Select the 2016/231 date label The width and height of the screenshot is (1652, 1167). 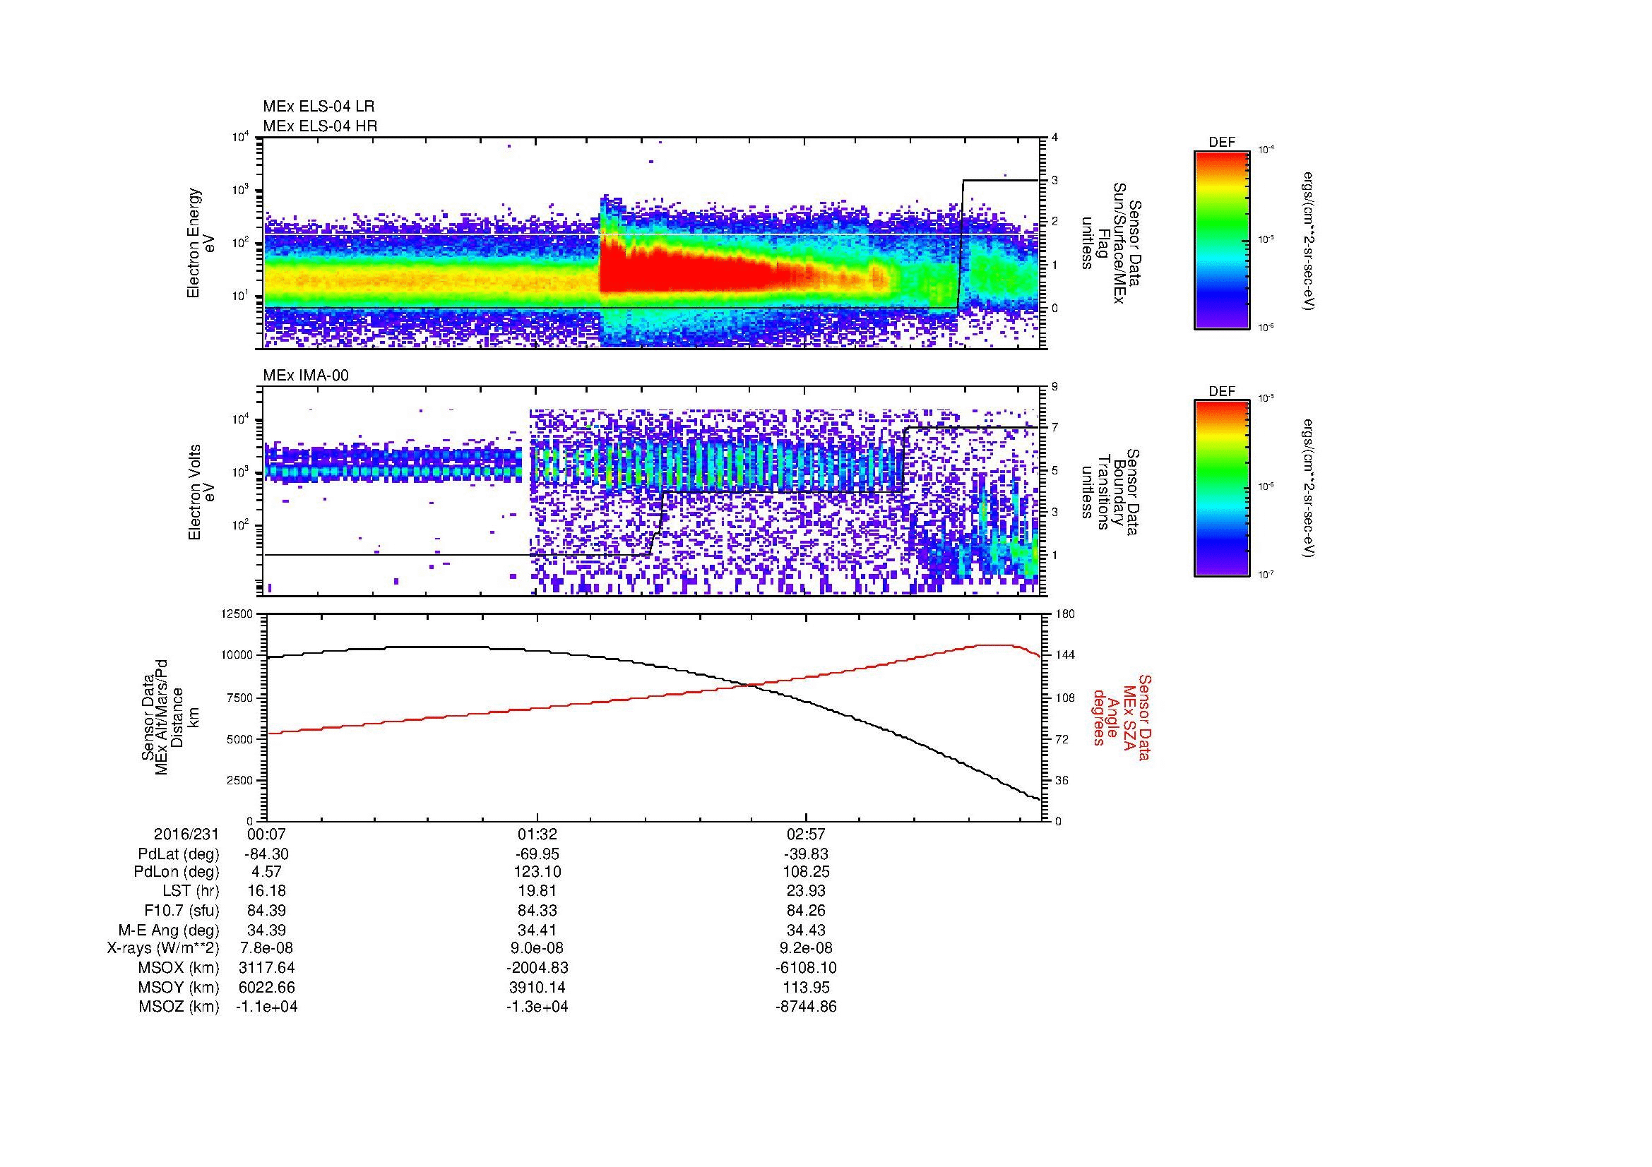pyautogui.click(x=186, y=834)
